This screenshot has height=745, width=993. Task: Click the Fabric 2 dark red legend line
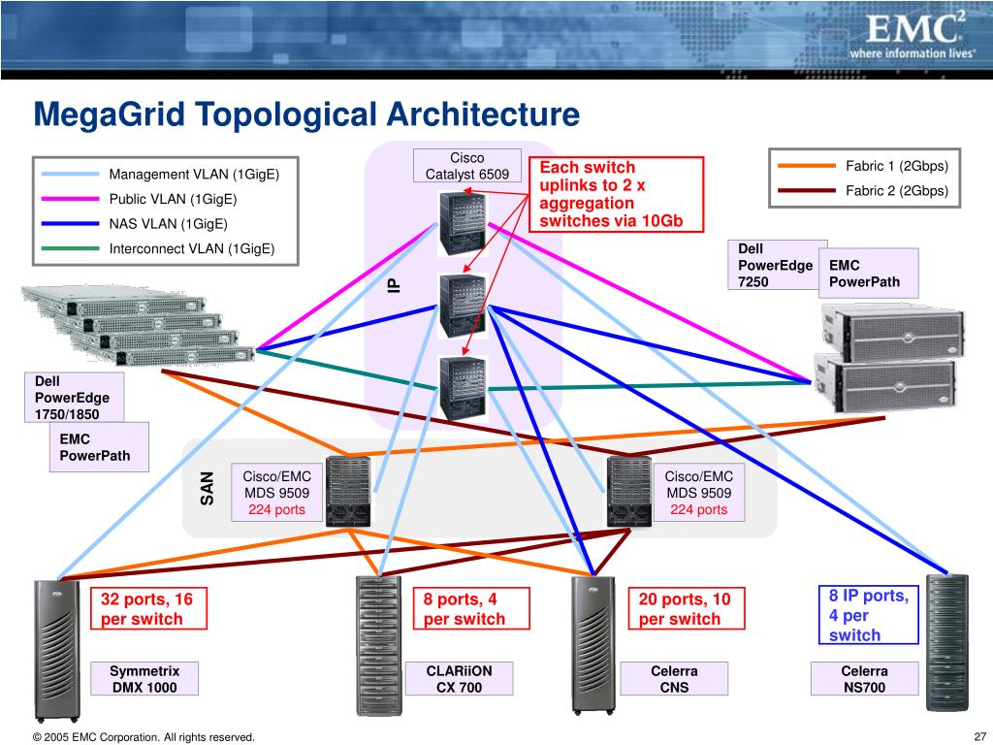(807, 191)
